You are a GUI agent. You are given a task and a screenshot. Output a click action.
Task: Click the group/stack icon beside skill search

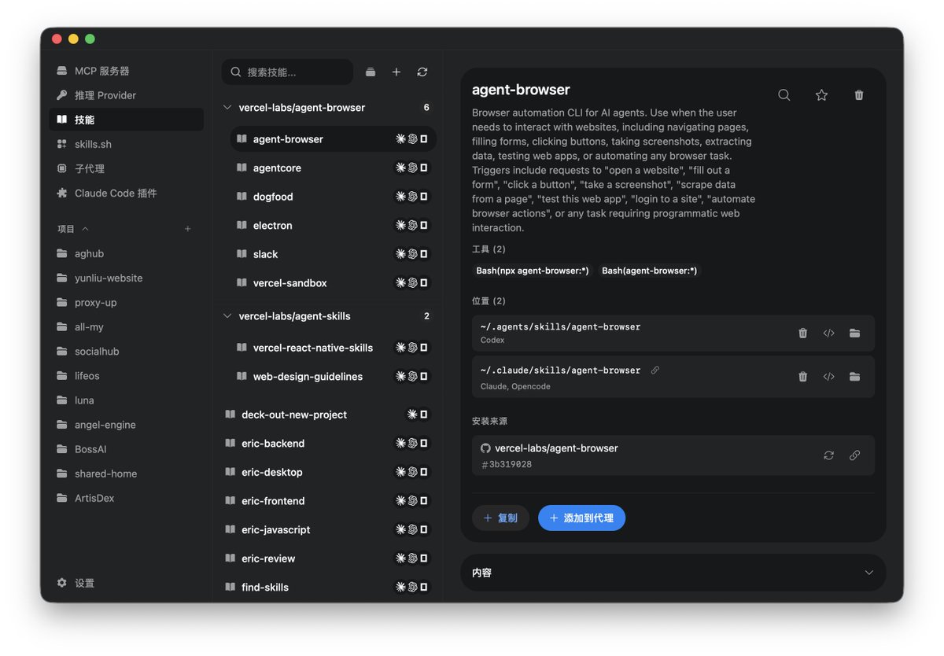(371, 72)
